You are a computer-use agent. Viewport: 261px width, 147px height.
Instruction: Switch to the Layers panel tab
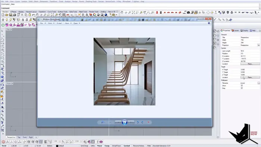click(x=235, y=31)
